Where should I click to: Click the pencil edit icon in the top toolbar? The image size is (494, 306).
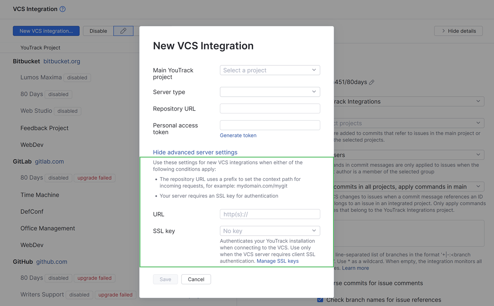coord(124,30)
